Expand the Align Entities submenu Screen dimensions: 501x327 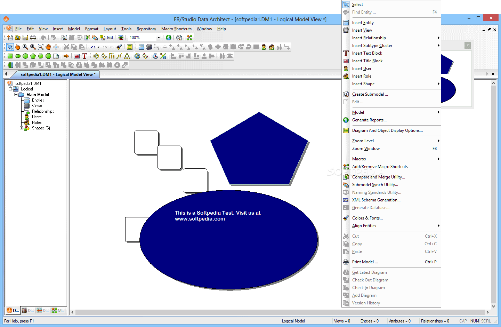[x=438, y=226]
